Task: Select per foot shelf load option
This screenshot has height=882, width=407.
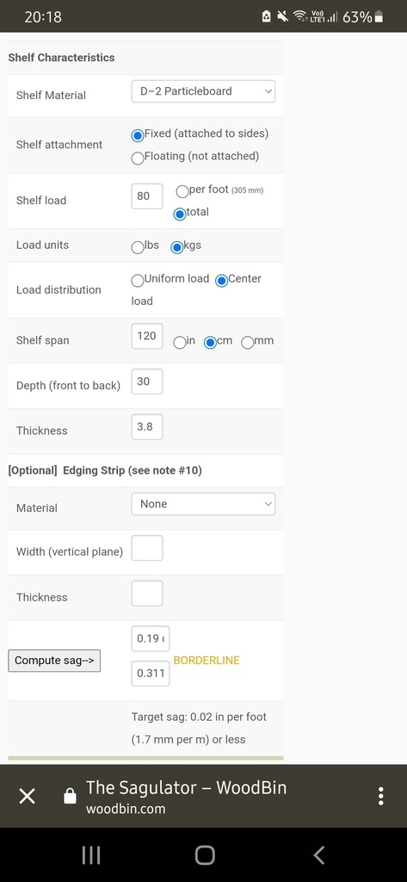Action: click(182, 192)
